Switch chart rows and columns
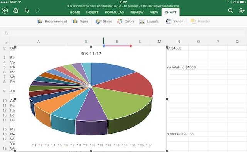Viewport: 247px width, 152px height. click(174, 21)
